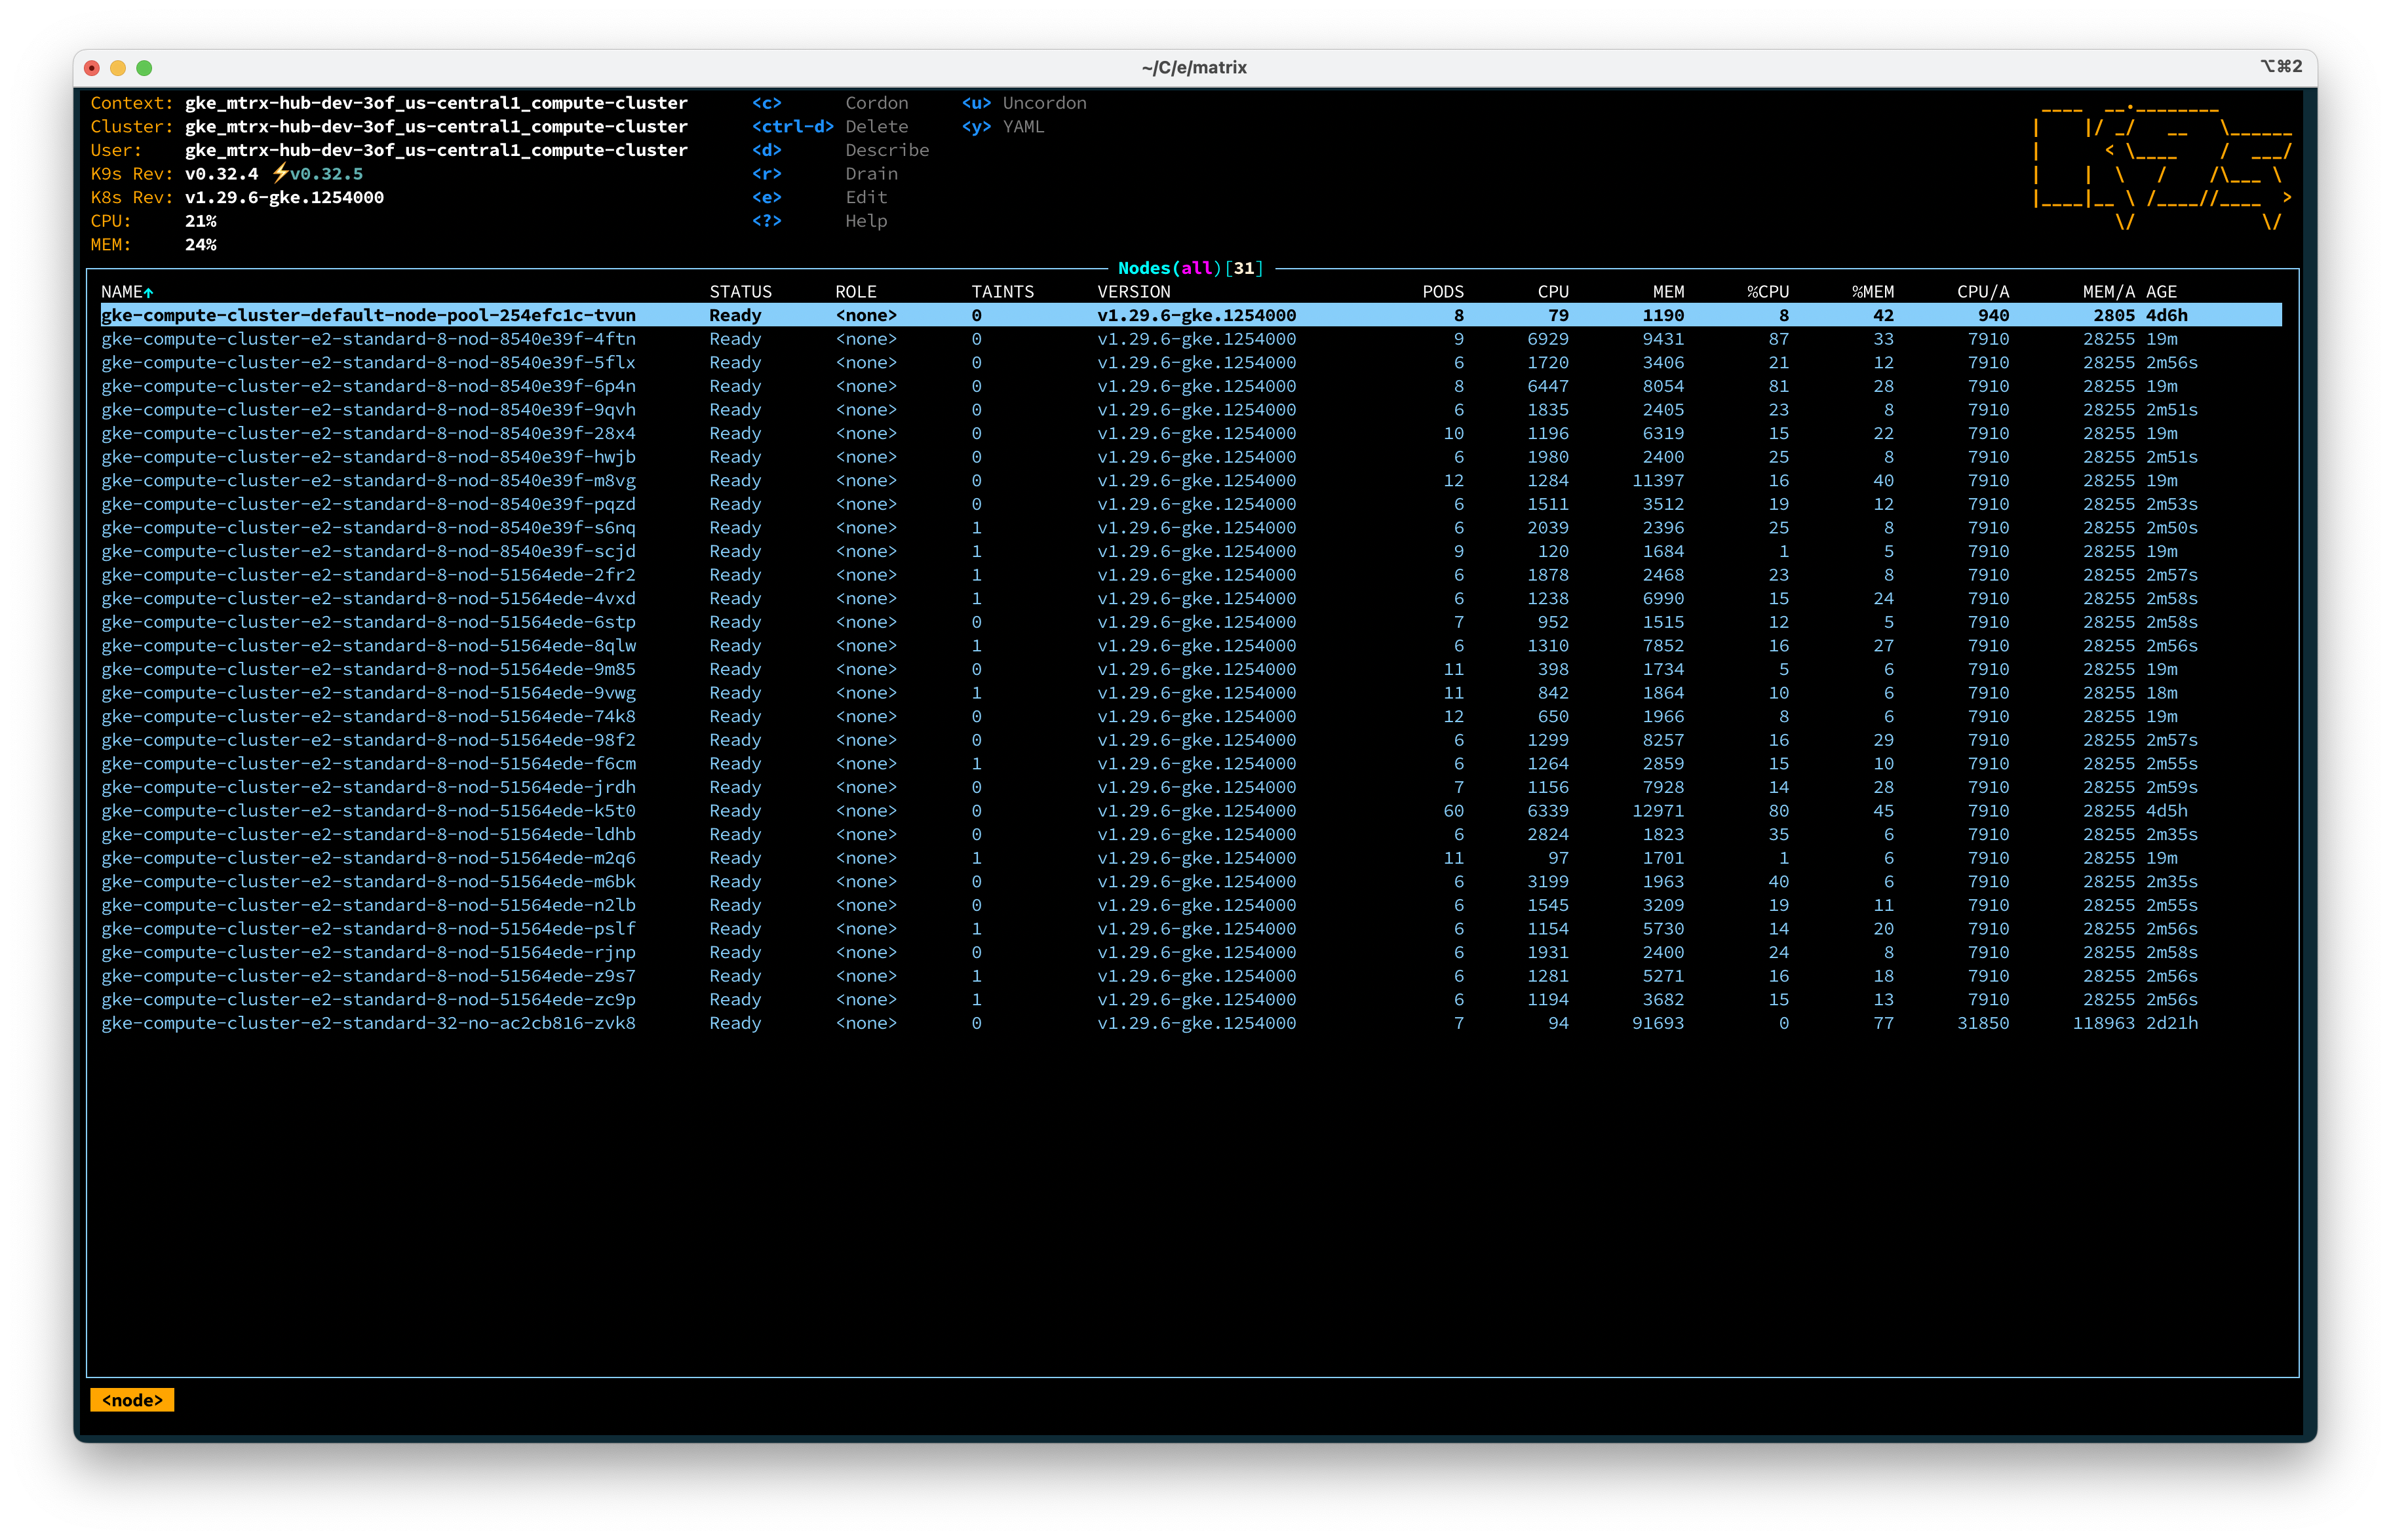Click the <node> breadcrumb label
The height and width of the screenshot is (1540, 2391).
tap(132, 1400)
